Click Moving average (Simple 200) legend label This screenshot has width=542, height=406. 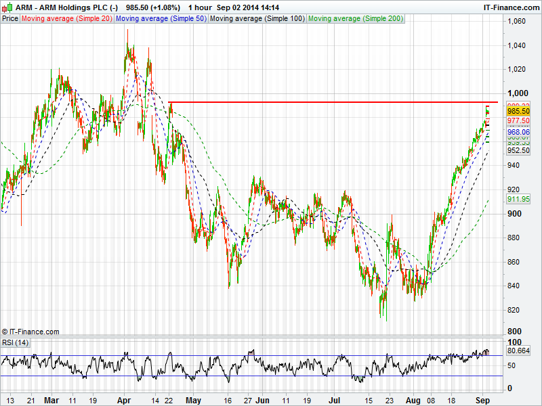(x=355, y=18)
